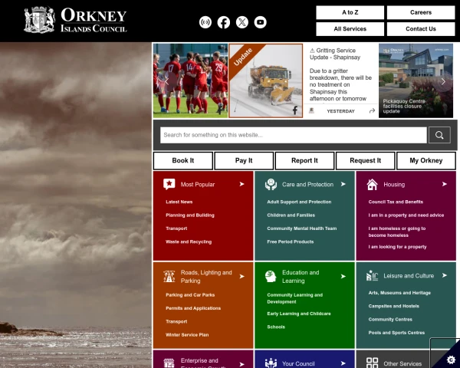The height and width of the screenshot is (368, 460).
Task: Open the X (Twitter) icon in header
Action: (242, 22)
